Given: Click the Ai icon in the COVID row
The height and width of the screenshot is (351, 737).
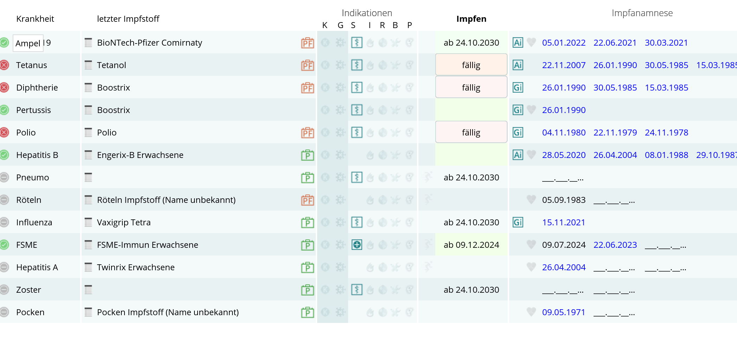Looking at the screenshot, I should pos(518,43).
